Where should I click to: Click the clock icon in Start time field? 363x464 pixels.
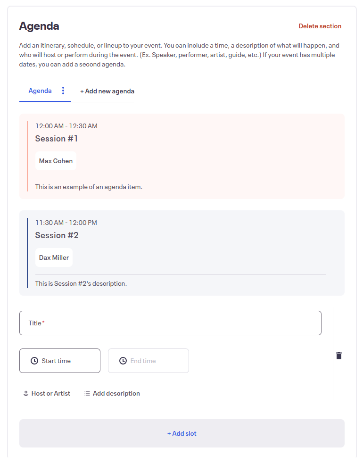34,360
